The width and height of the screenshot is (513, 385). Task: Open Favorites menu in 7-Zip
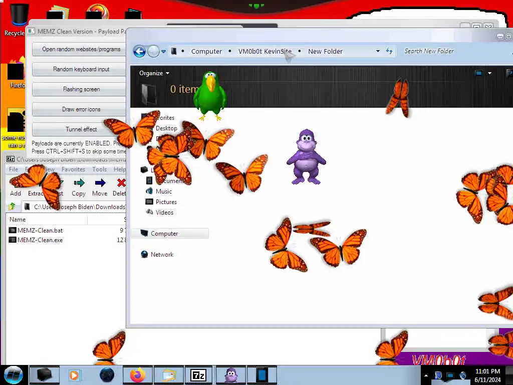73,169
